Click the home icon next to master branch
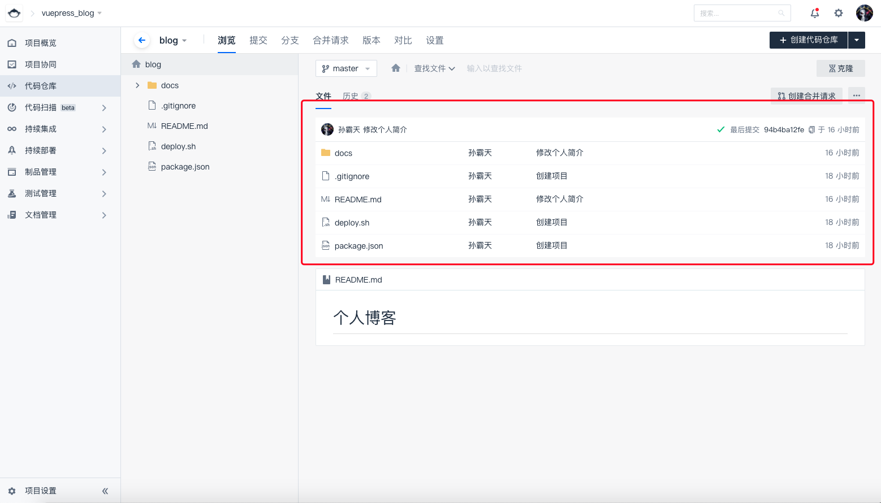The height and width of the screenshot is (503, 881). coord(396,68)
